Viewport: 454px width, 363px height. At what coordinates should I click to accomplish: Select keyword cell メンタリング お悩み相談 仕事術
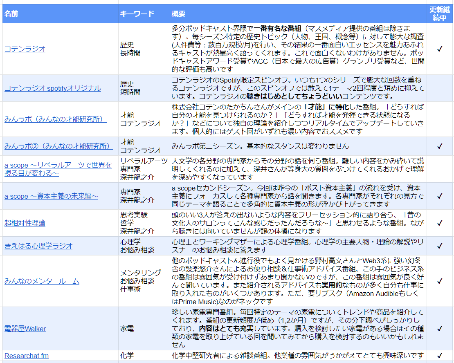144,281
